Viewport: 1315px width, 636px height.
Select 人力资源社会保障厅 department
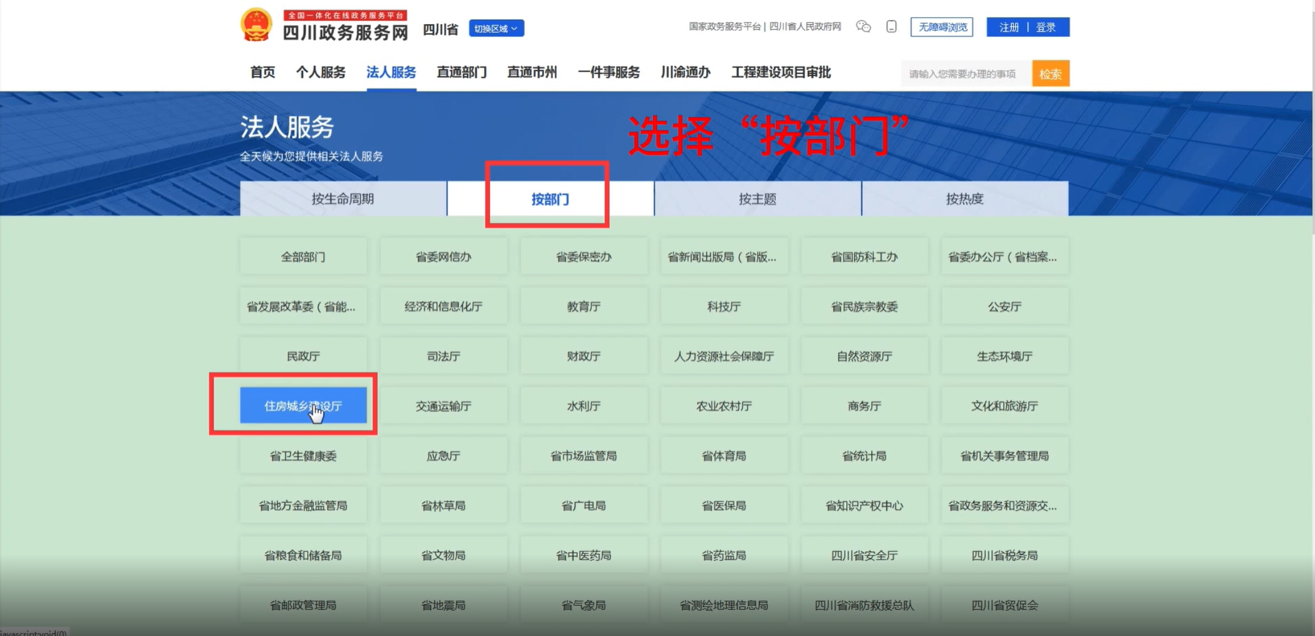click(724, 355)
